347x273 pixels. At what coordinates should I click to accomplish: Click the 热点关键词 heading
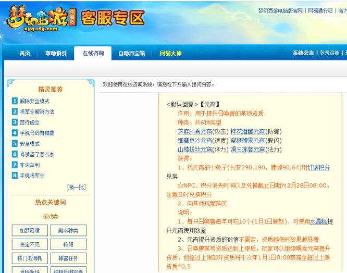(51, 202)
